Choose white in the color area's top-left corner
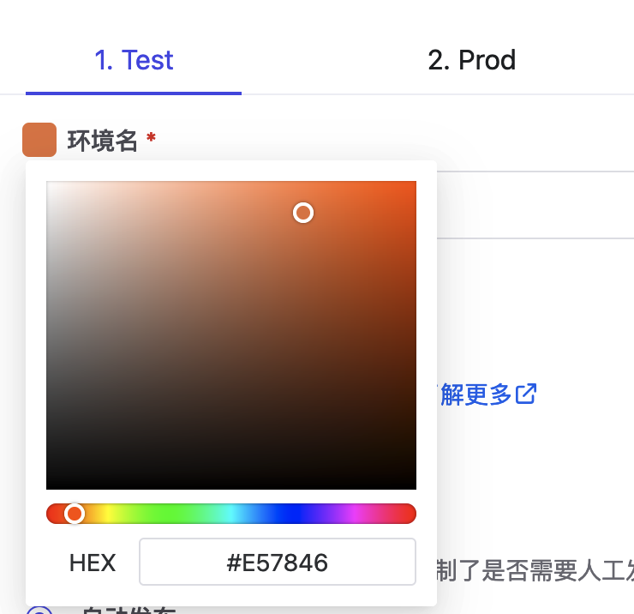Viewport: 634px width, 614px height. 49,184
